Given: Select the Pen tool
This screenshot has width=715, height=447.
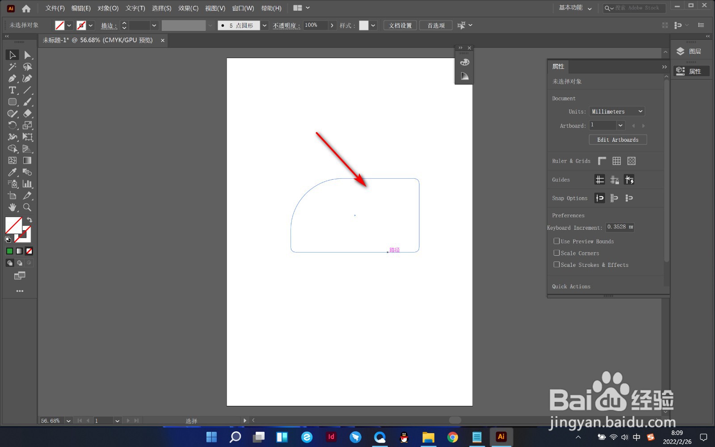Looking at the screenshot, I should (x=12, y=79).
